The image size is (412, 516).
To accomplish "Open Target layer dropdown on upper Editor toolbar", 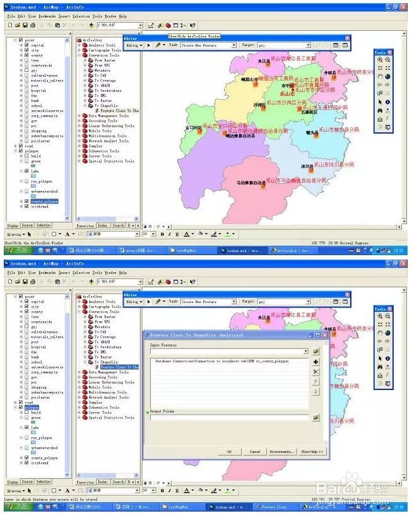I will pos(308,45).
